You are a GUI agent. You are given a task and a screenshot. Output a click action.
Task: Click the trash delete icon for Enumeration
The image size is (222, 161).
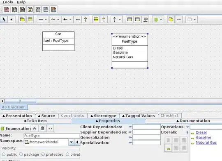[42, 128]
